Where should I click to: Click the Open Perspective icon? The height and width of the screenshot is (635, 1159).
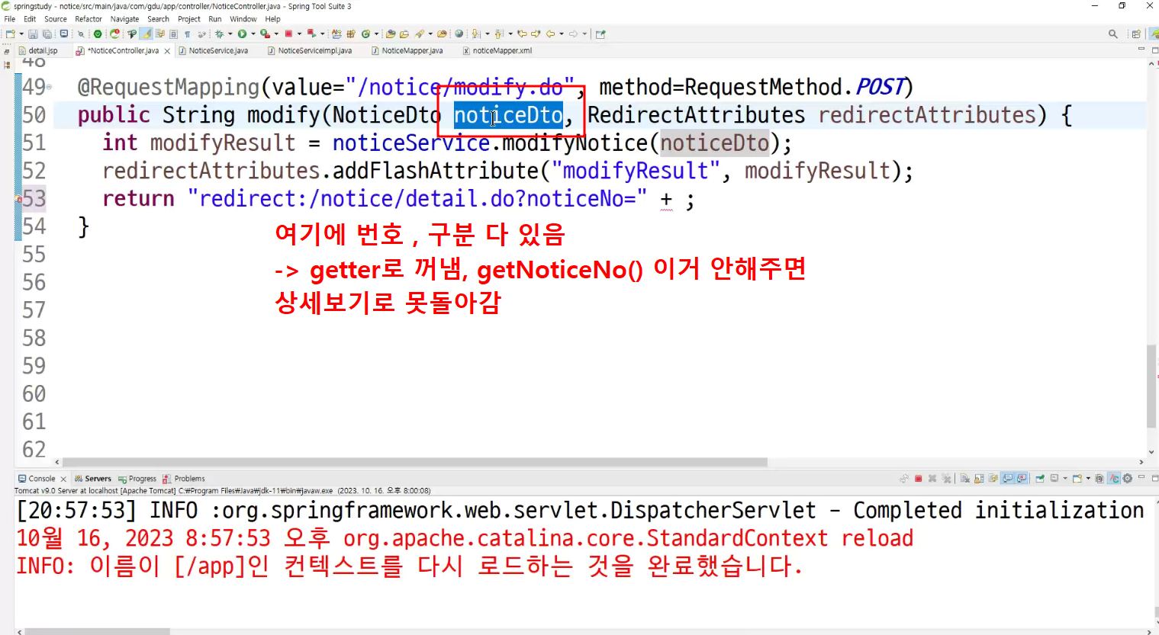tap(1136, 34)
